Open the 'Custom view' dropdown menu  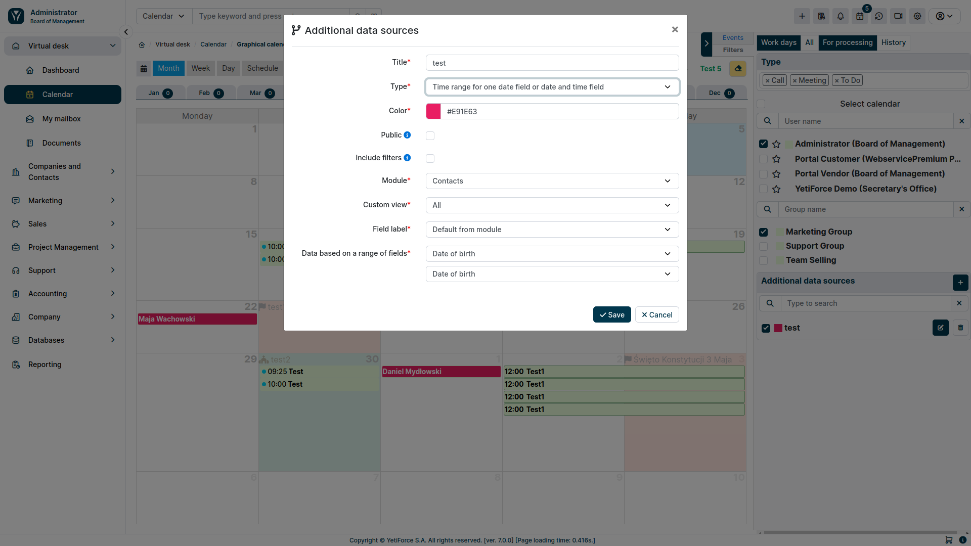click(552, 205)
